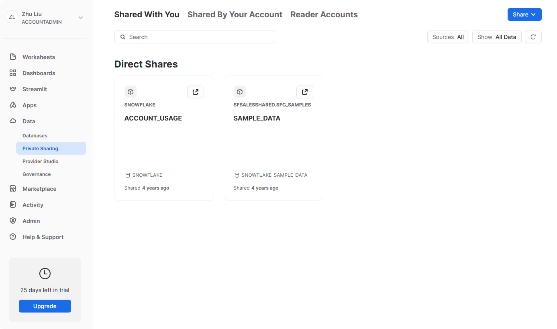Switch to Shared By Your Account tab
557x329 pixels.
(235, 14)
